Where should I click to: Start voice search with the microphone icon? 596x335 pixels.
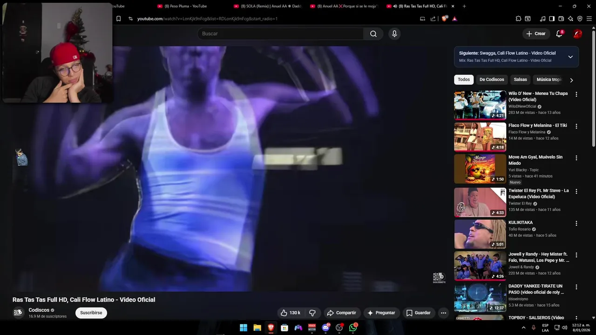pyautogui.click(x=394, y=33)
